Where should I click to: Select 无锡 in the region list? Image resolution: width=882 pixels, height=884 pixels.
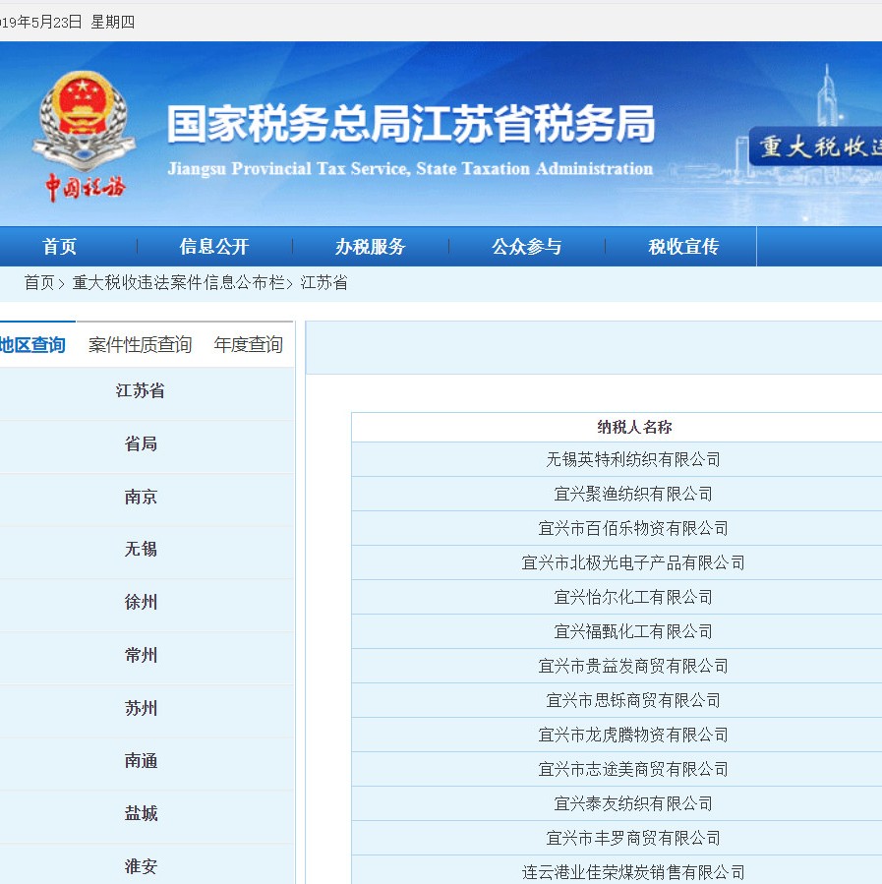tap(141, 549)
